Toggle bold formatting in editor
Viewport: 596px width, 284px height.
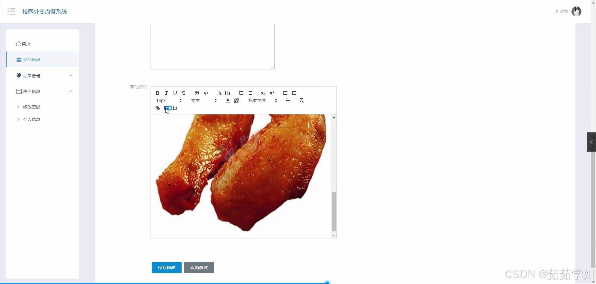click(158, 93)
